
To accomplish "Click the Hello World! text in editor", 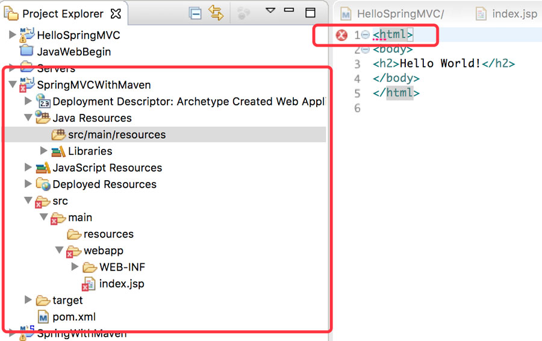I will coord(440,64).
